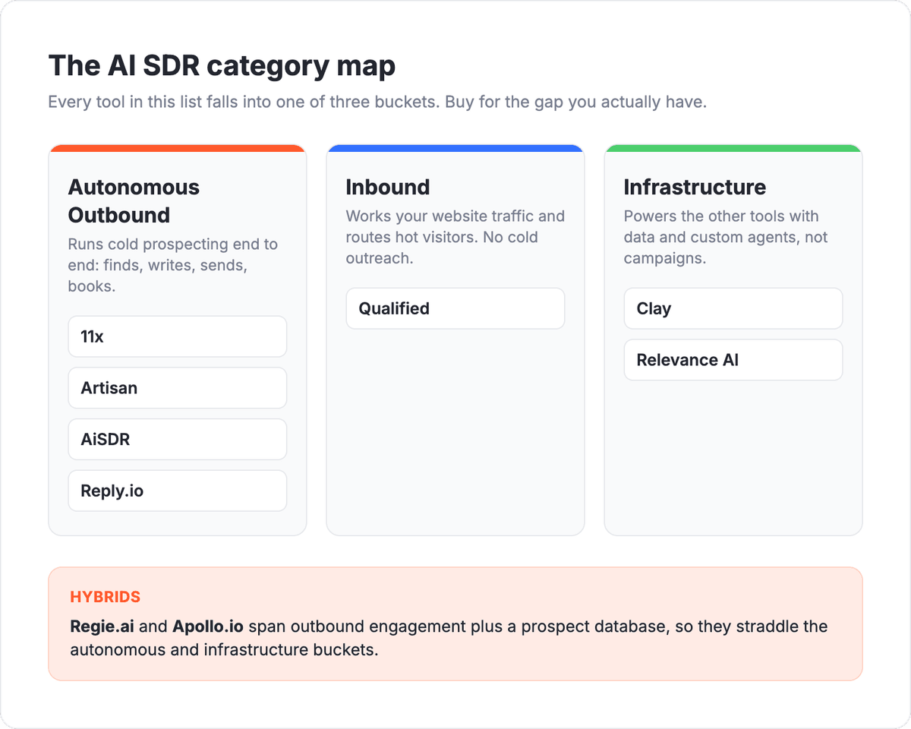This screenshot has height=729, width=911.
Task: Click the Qualified tool chip
Action: click(x=455, y=308)
